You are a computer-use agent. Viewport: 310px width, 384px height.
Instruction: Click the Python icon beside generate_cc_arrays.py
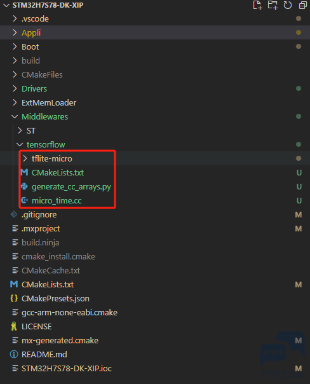[x=24, y=187]
